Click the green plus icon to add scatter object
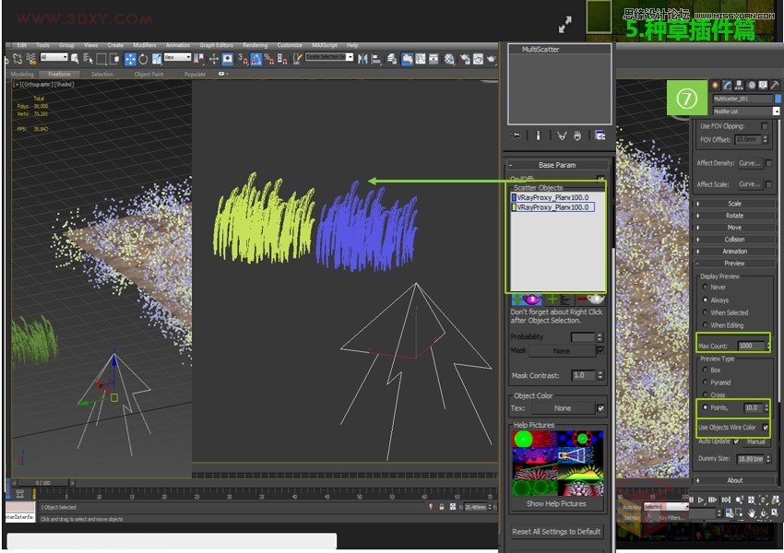 552,300
